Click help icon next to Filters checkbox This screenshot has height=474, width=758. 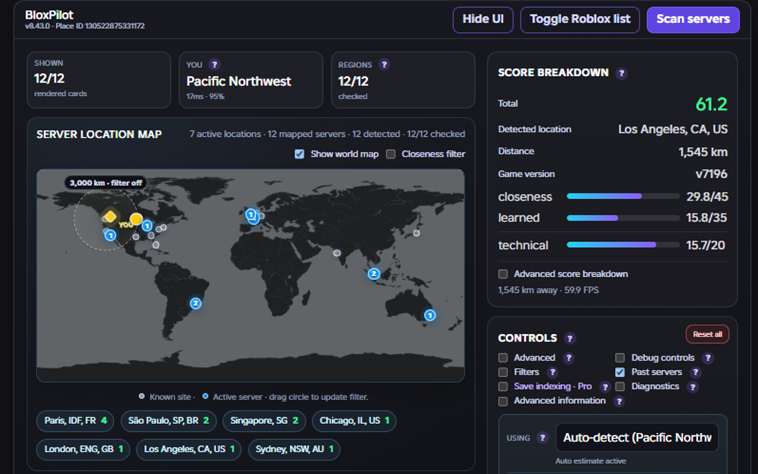[x=552, y=372]
